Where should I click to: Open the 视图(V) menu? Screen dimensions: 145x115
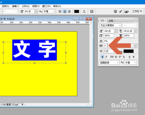36,6
